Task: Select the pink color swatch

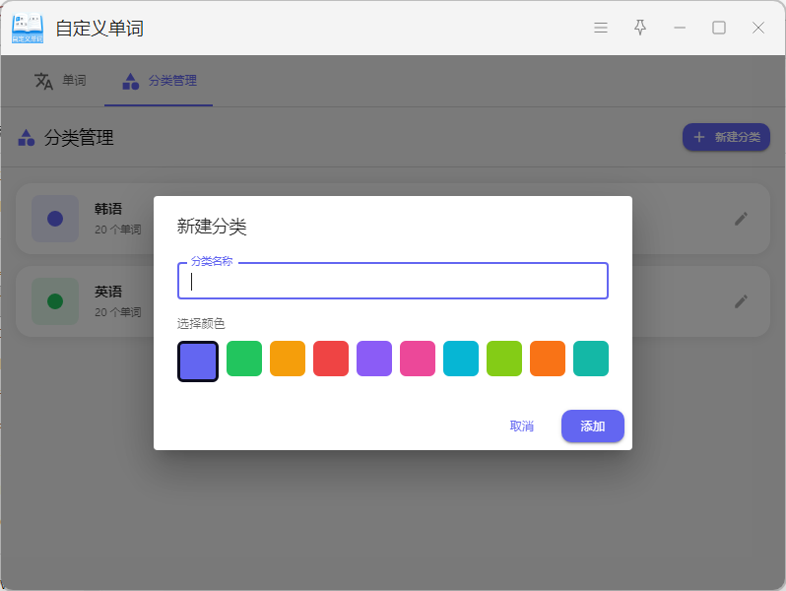Action: tap(418, 359)
